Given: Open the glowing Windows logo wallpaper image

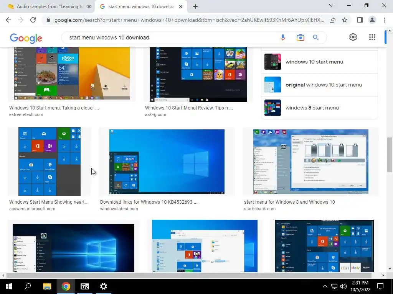Looking at the screenshot, I should point(73,248).
